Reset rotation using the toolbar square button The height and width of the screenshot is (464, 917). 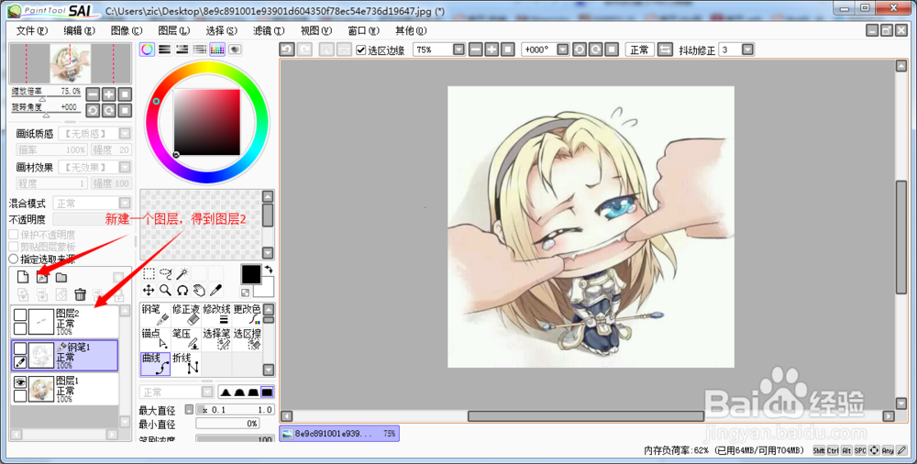click(x=612, y=50)
